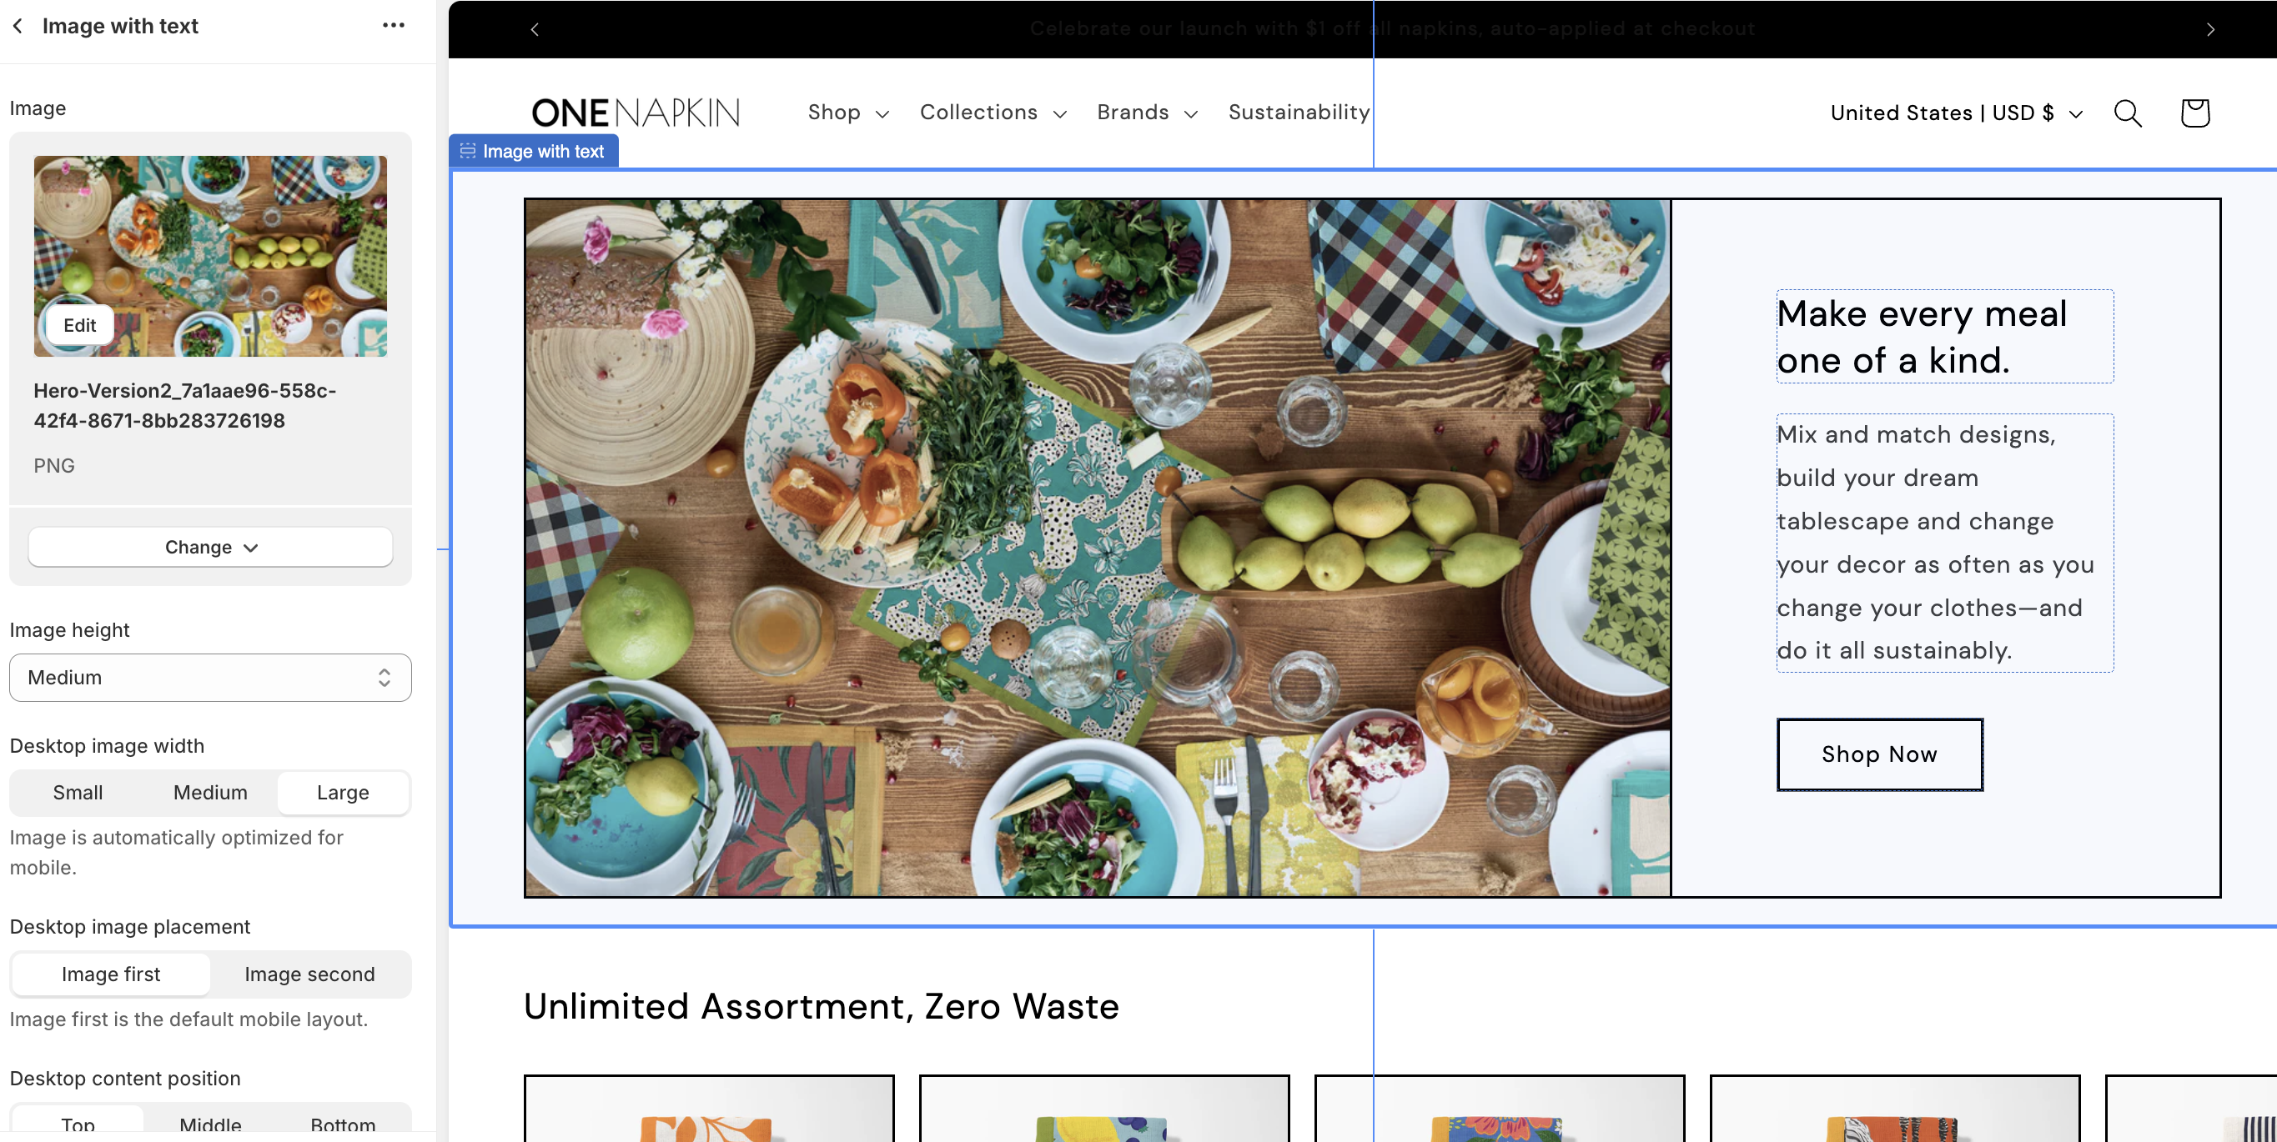Select Medium desktop image width
This screenshot has width=2277, height=1142.
[210, 792]
